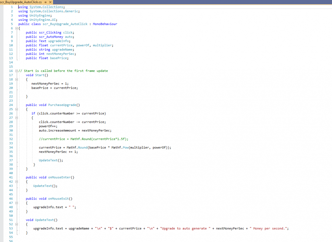Collapse the UpdateText body at line 52

pos(16,224)
